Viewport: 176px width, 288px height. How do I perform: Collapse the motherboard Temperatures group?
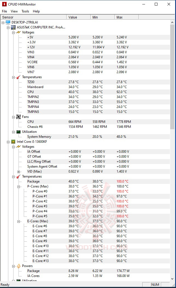(14, 78)
